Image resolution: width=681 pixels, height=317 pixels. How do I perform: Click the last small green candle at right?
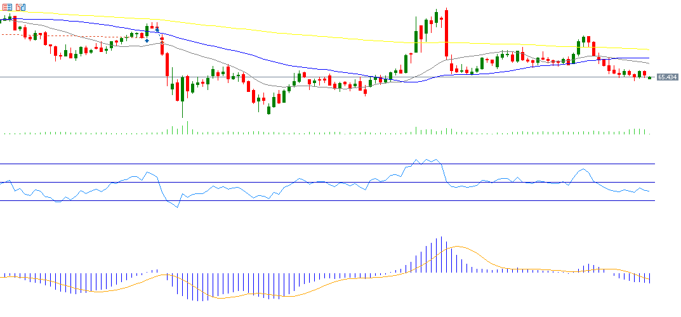pos(649,77)
